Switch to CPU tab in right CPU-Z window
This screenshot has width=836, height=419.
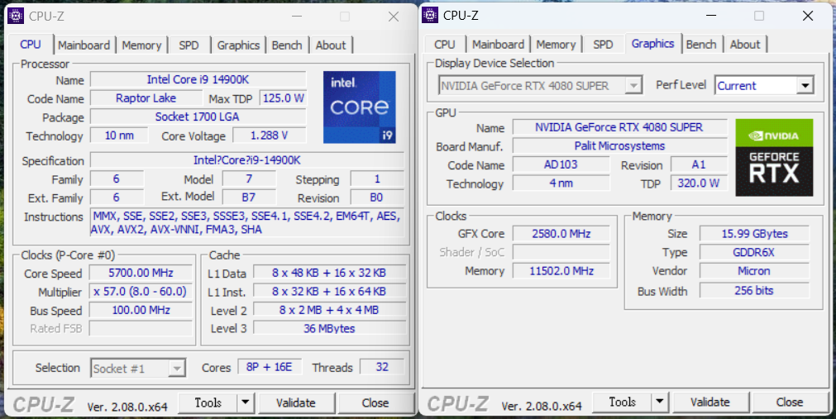click(445, 45)
